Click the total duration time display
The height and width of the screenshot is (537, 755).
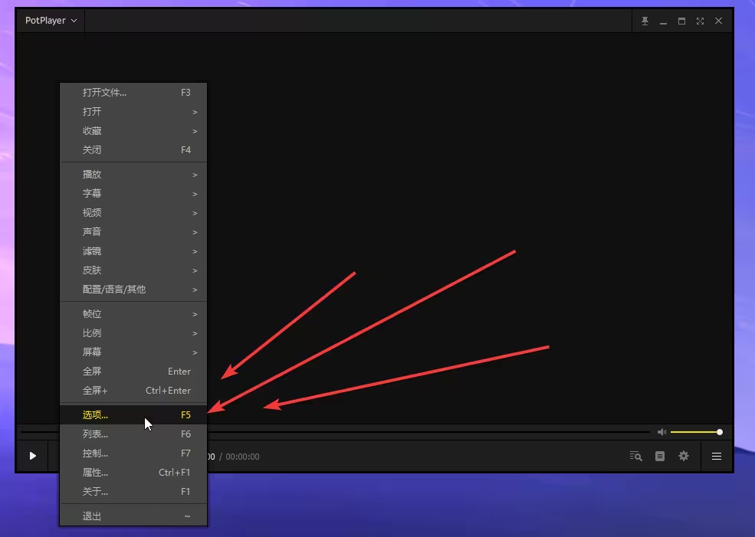(242, 457)
